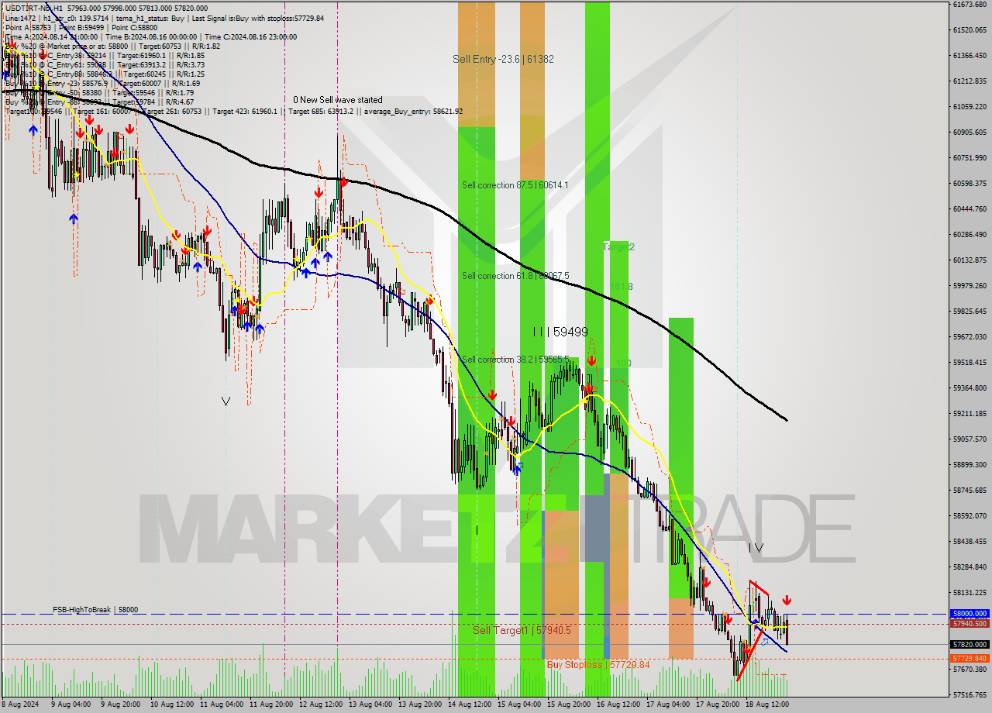Select the Sell Target1 | 57940.5 label

(522, 631)
